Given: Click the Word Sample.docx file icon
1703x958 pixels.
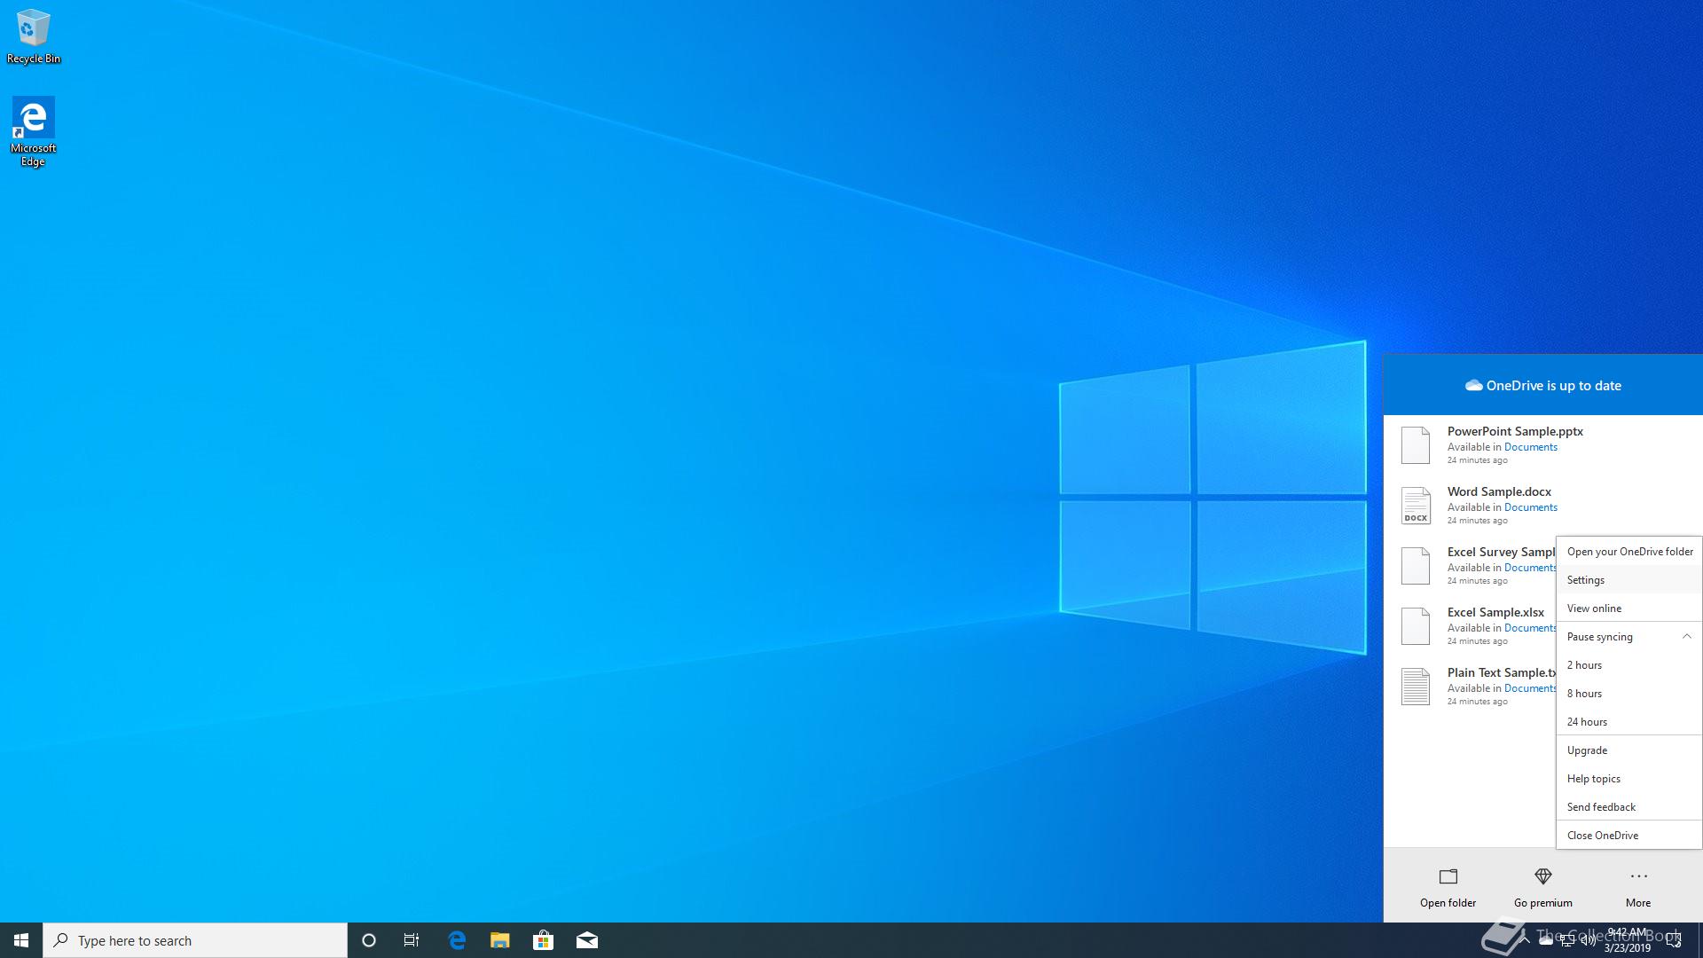Looking at the screenshot, I should coord(1416,506).
